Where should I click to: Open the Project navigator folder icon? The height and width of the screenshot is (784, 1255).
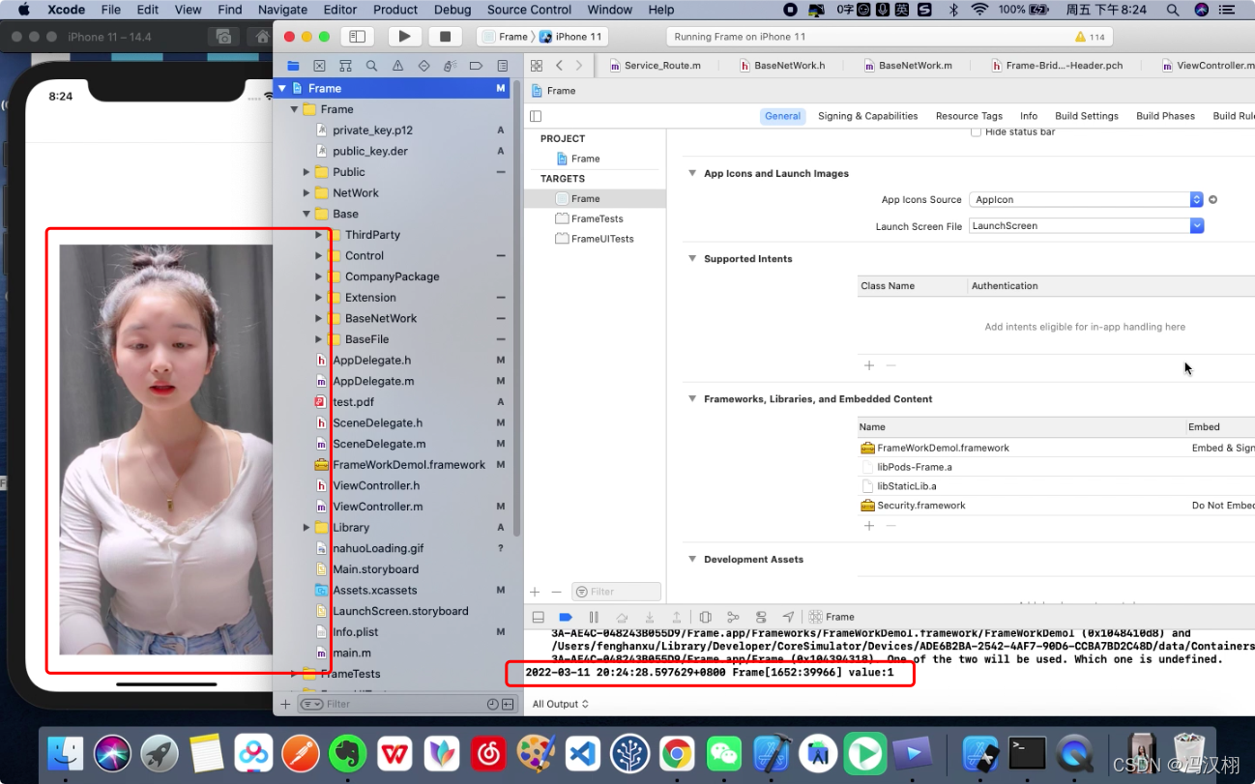(x=293, y=66)
